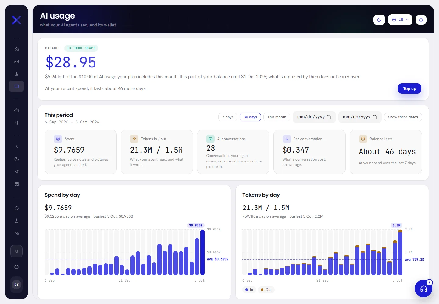Click the Top up button
Image resolution: width=439 pixels, height=304 pixels.
point(409,88)
